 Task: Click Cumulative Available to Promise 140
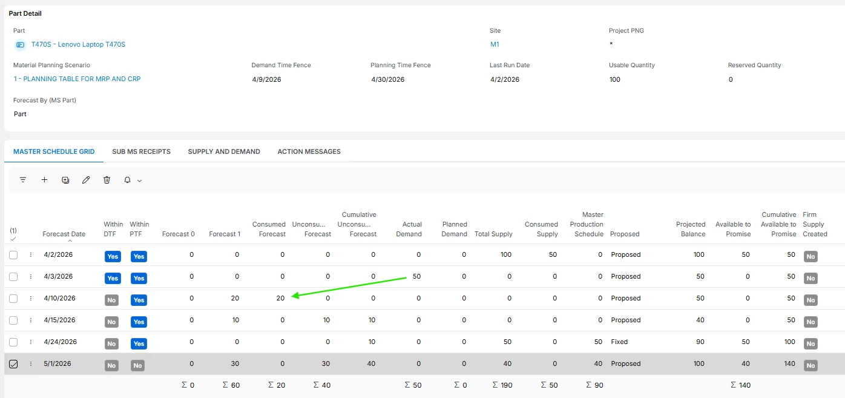pyautogui.click(x=789, y=363)
